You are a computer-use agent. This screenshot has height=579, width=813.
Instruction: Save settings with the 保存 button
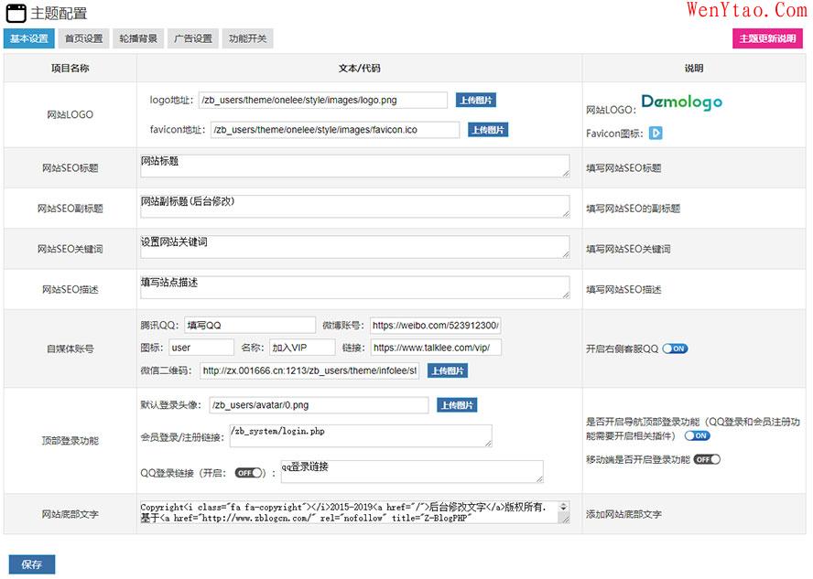click(32, 564)
